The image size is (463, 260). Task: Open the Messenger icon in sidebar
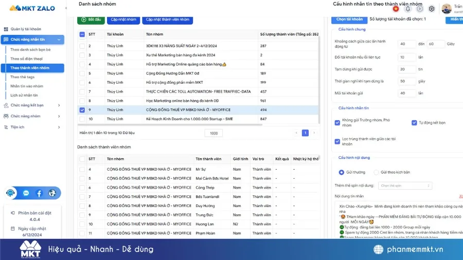(26, 193)
